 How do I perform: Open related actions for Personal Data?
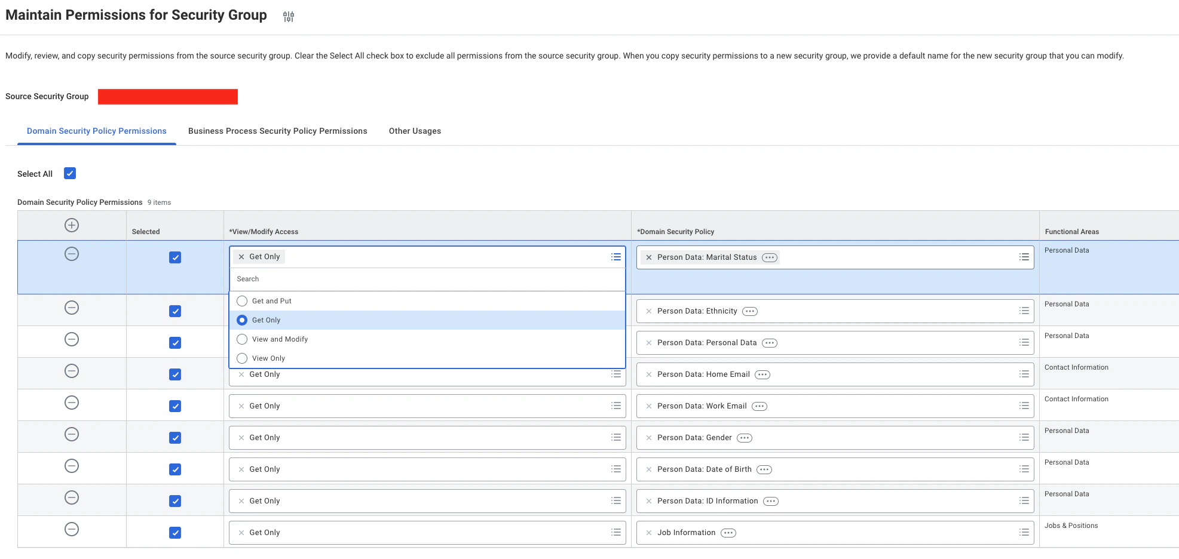click(770, 343)
